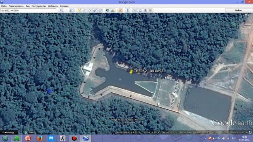253x142 pixels.
Task: Click the print toolbar icon
Action: coord(140,11)
